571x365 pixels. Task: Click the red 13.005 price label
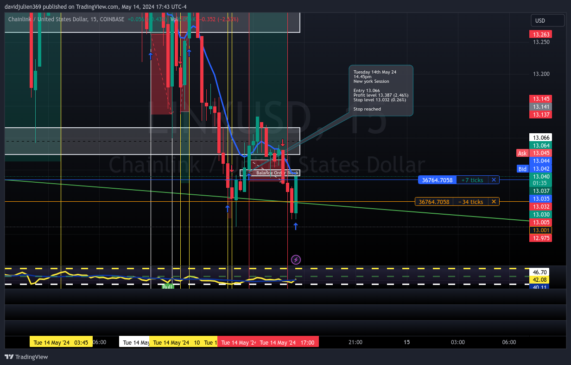540,222
